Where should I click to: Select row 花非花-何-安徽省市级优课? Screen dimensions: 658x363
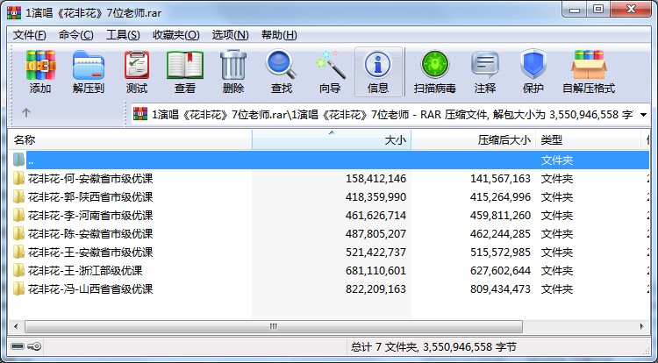click(x=329, y=179)
